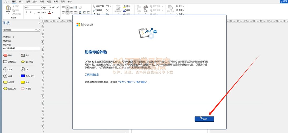Open the font color dropdown arrow
The image size is (288, 133).
click(x=52, y=12)
